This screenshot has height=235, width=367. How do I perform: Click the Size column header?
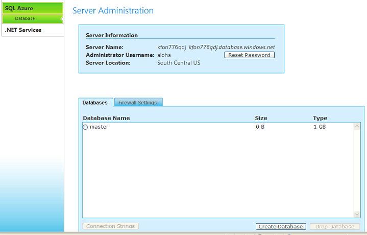click(x=261, y=118)
